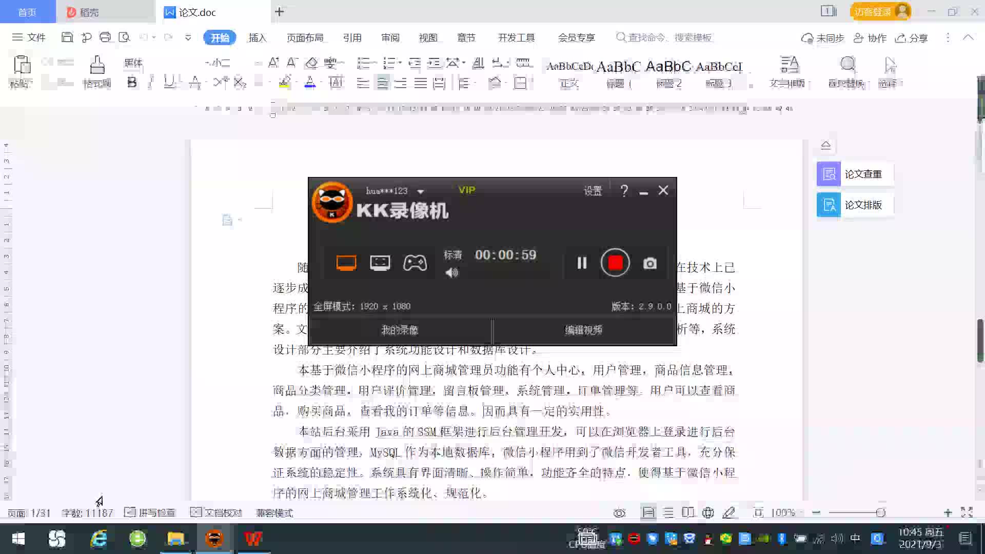
Task: Open the recorder account dropdown arrow
Action: pos(421,191)
